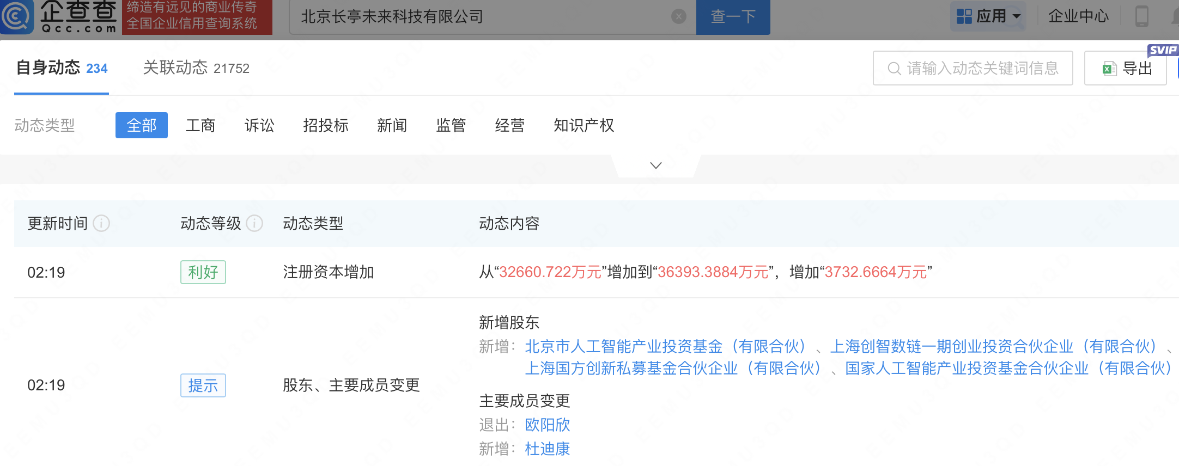The height and width of the screenshot is (466, 1179).
Task: Filter dynamics by 诉讼
Action: pyautogui.click(x=259, y=126)
